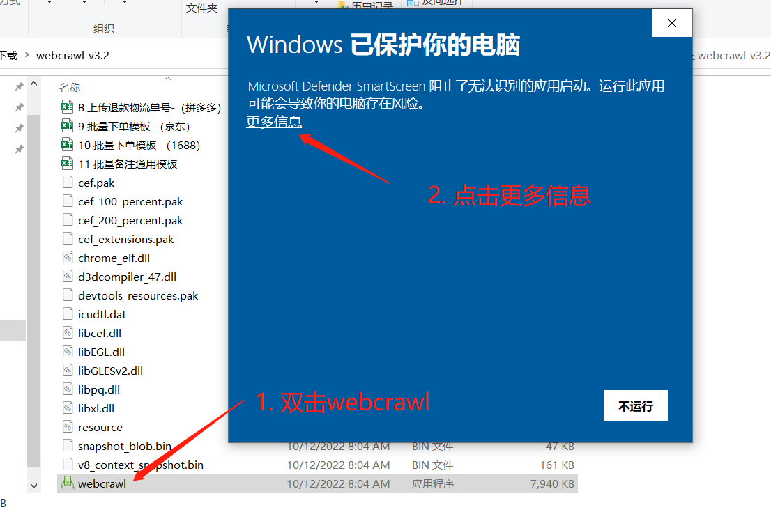Click the cef.pak file icon

68,183
